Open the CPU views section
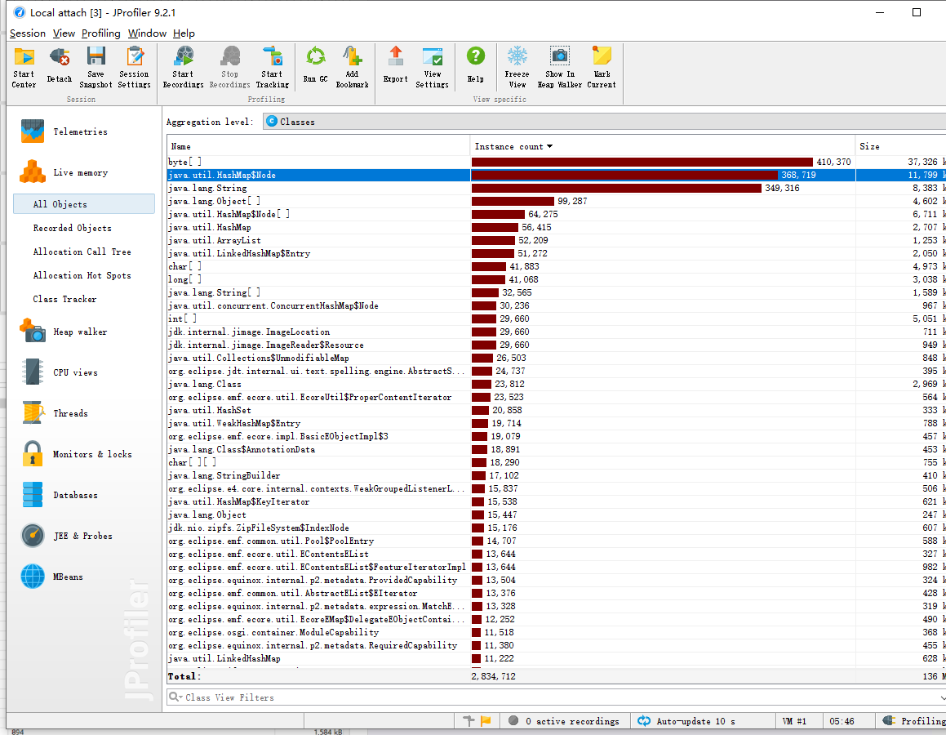 (59, 372)
